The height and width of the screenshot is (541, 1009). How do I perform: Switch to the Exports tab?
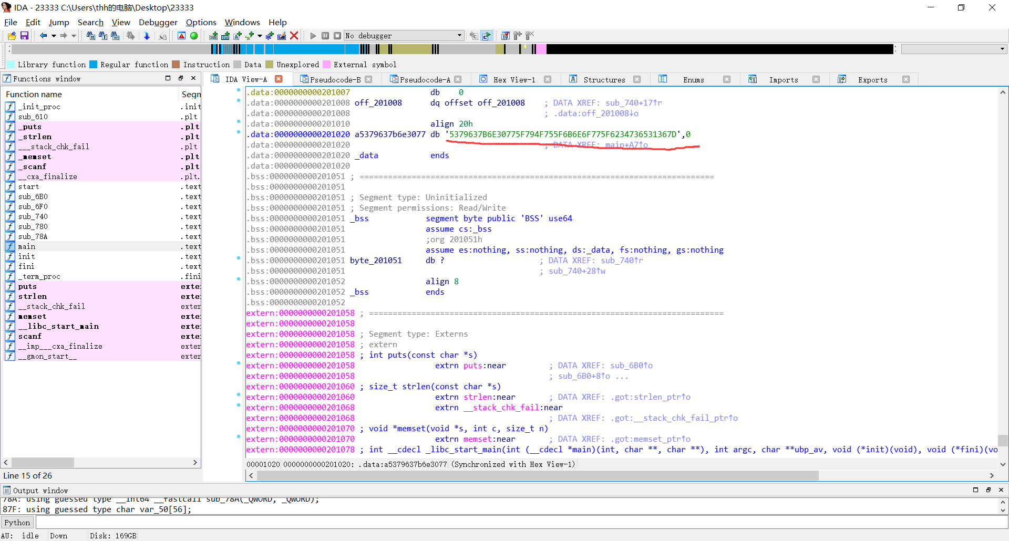(x=873, y=79)
